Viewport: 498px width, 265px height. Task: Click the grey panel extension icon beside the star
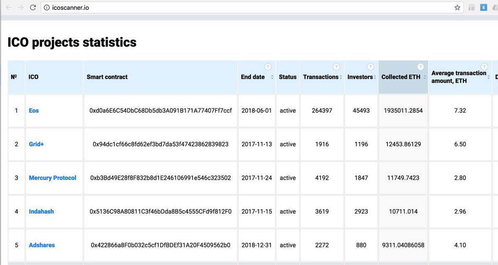pyautogui.click(x=471, y=7)
